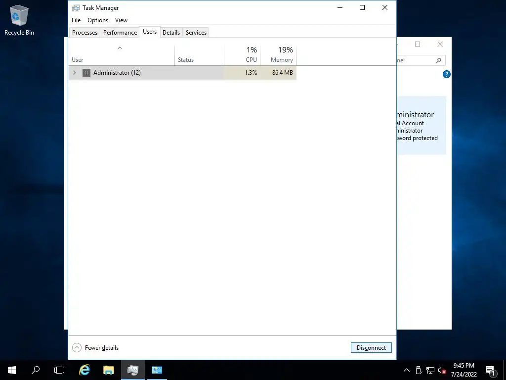The height and width of the screenshot is (380, 506).
Task: Maximize the background Control Panel window
Action: tap(418, 44)
